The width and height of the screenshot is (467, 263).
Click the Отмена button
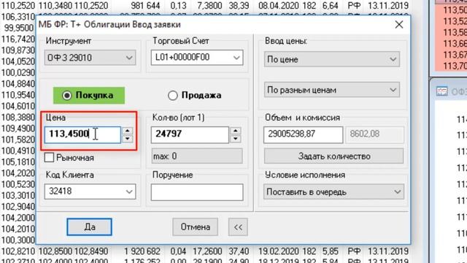coord(195,227)
